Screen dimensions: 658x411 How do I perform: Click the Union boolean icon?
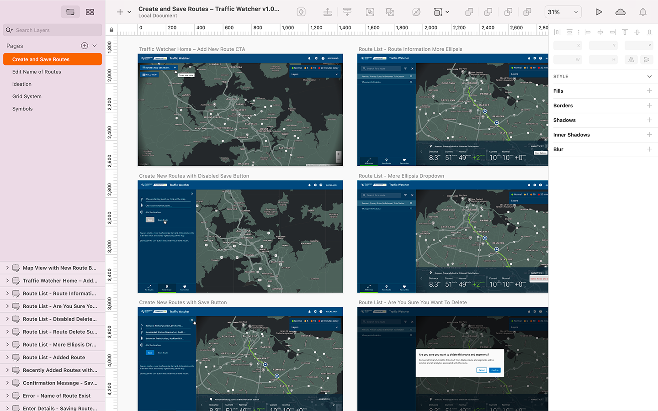pyautogui.click(x=469, y=12)
